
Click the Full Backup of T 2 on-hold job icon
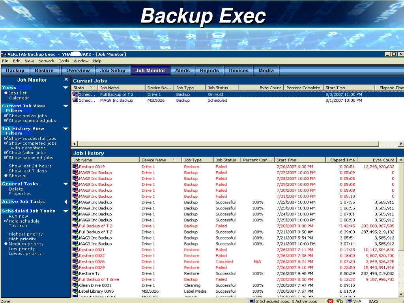point(76,95)
